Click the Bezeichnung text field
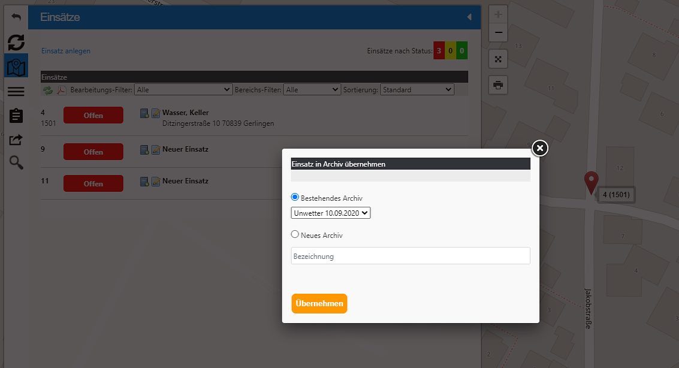Image resolution: width=679 pixels, height=368 pixels. (411, 256)
